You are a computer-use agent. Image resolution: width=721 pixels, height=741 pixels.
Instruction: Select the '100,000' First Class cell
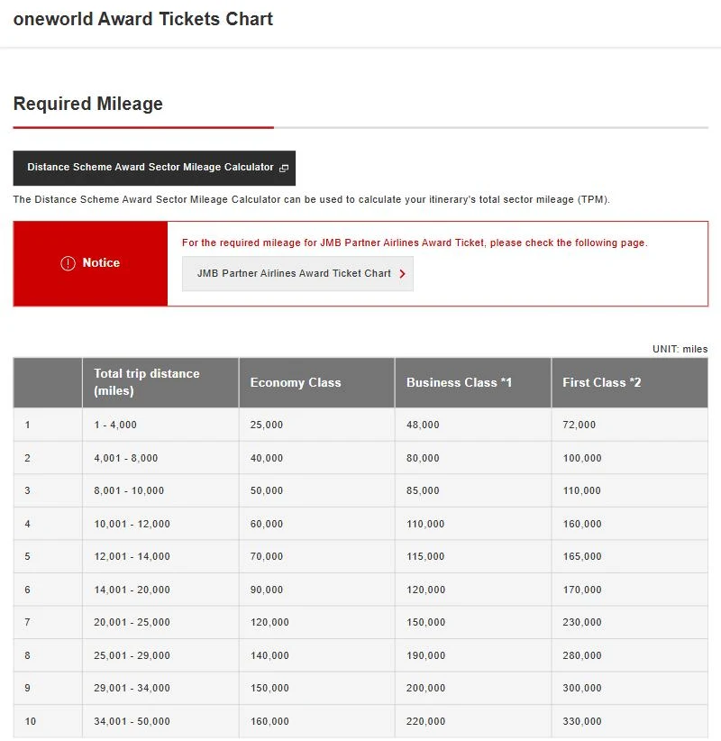pyautogui.click(x=630, y=458)
